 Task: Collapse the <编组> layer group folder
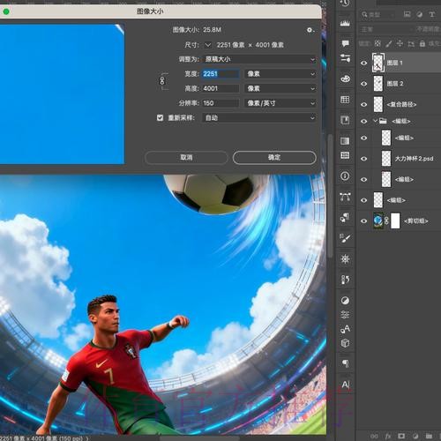pos(375,121)
